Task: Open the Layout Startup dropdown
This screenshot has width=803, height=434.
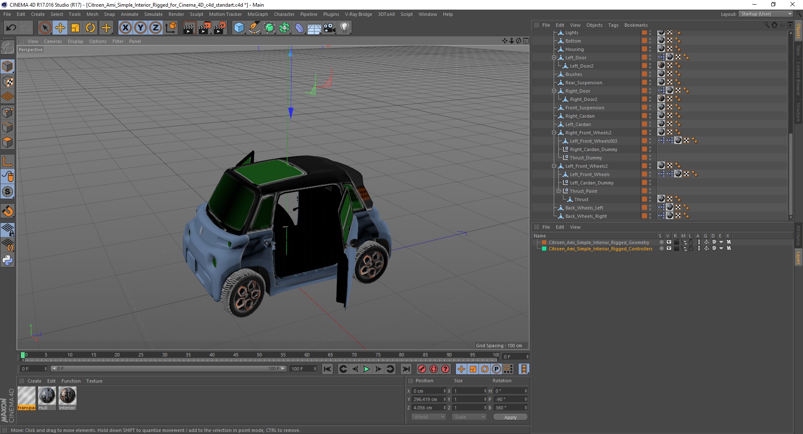Action: click(x=766, y=14)
